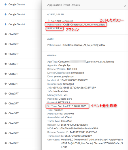Image resolution: width=128 pixels, height=150 pixels.
Task: Select Policy Name value above the Action field
Action: pos(84,25)
